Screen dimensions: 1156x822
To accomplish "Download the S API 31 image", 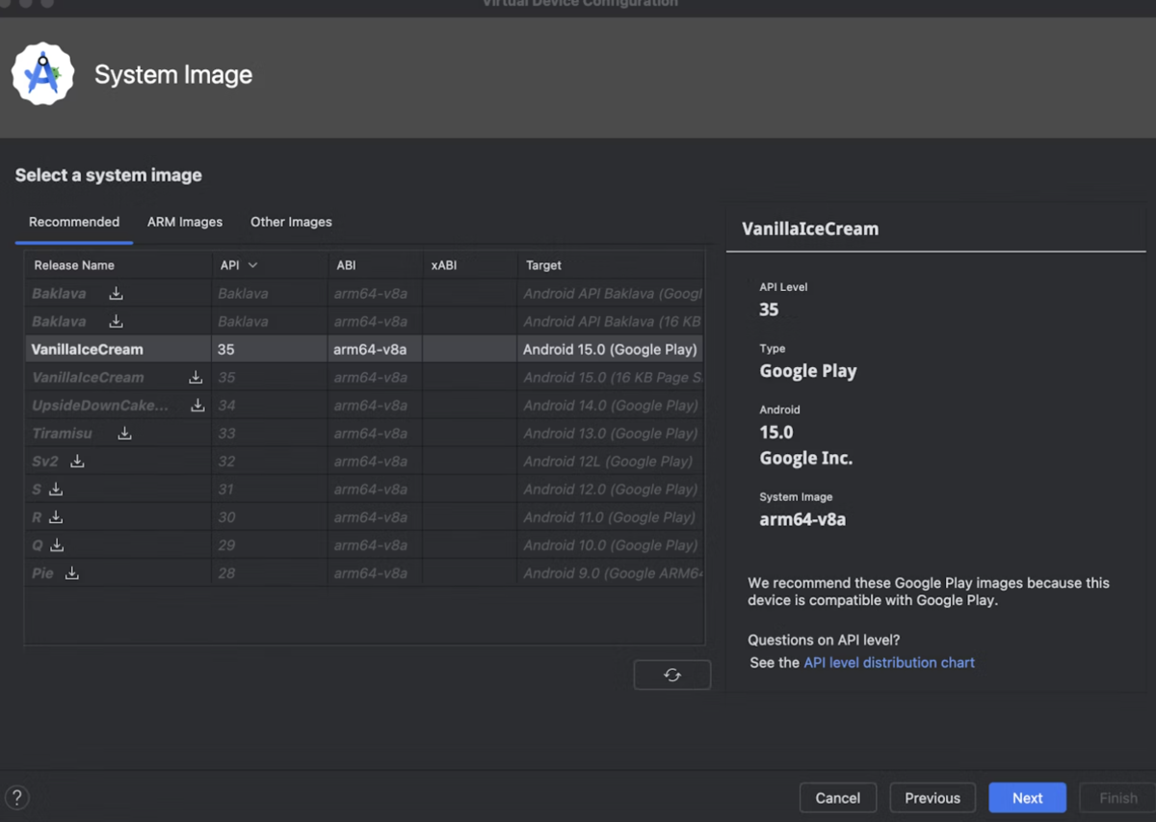I will click(x=56, y=489).
